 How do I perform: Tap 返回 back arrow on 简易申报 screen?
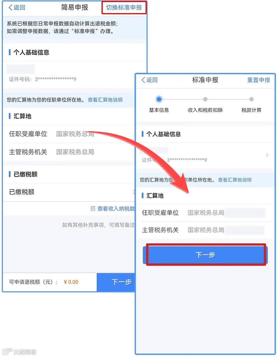click(x=17, y=7)
